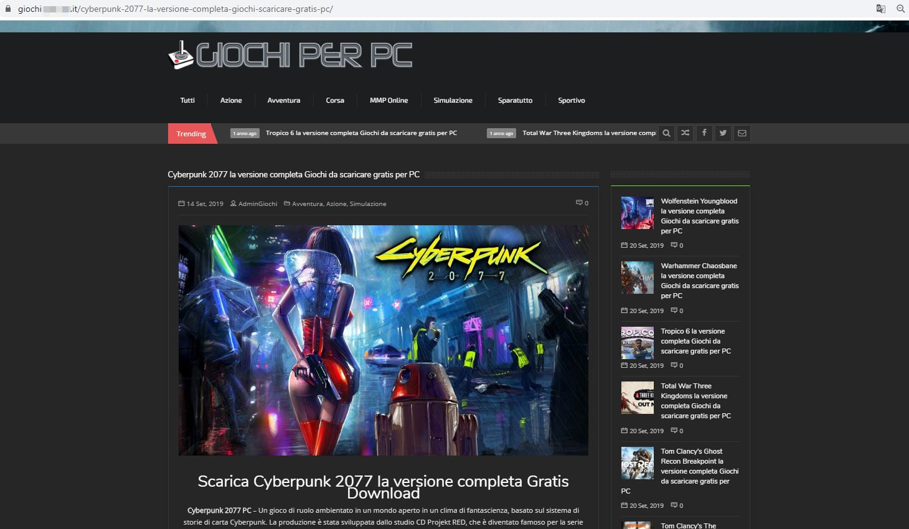
Task: Click comment icon under Tropico 6 sidebar post
Action: tap(674, 365)
